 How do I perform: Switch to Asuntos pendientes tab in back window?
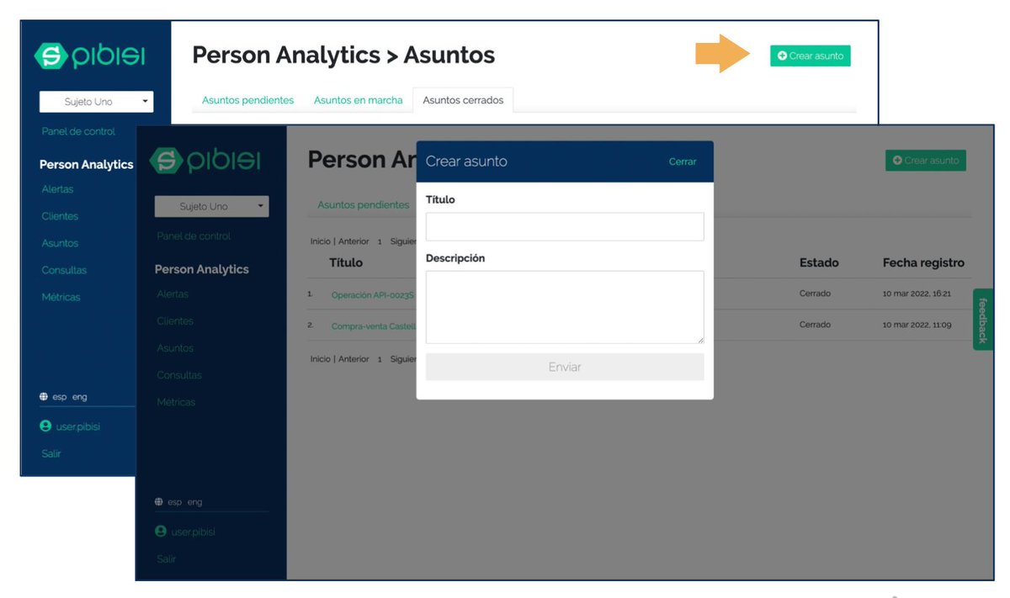point(247,100)
